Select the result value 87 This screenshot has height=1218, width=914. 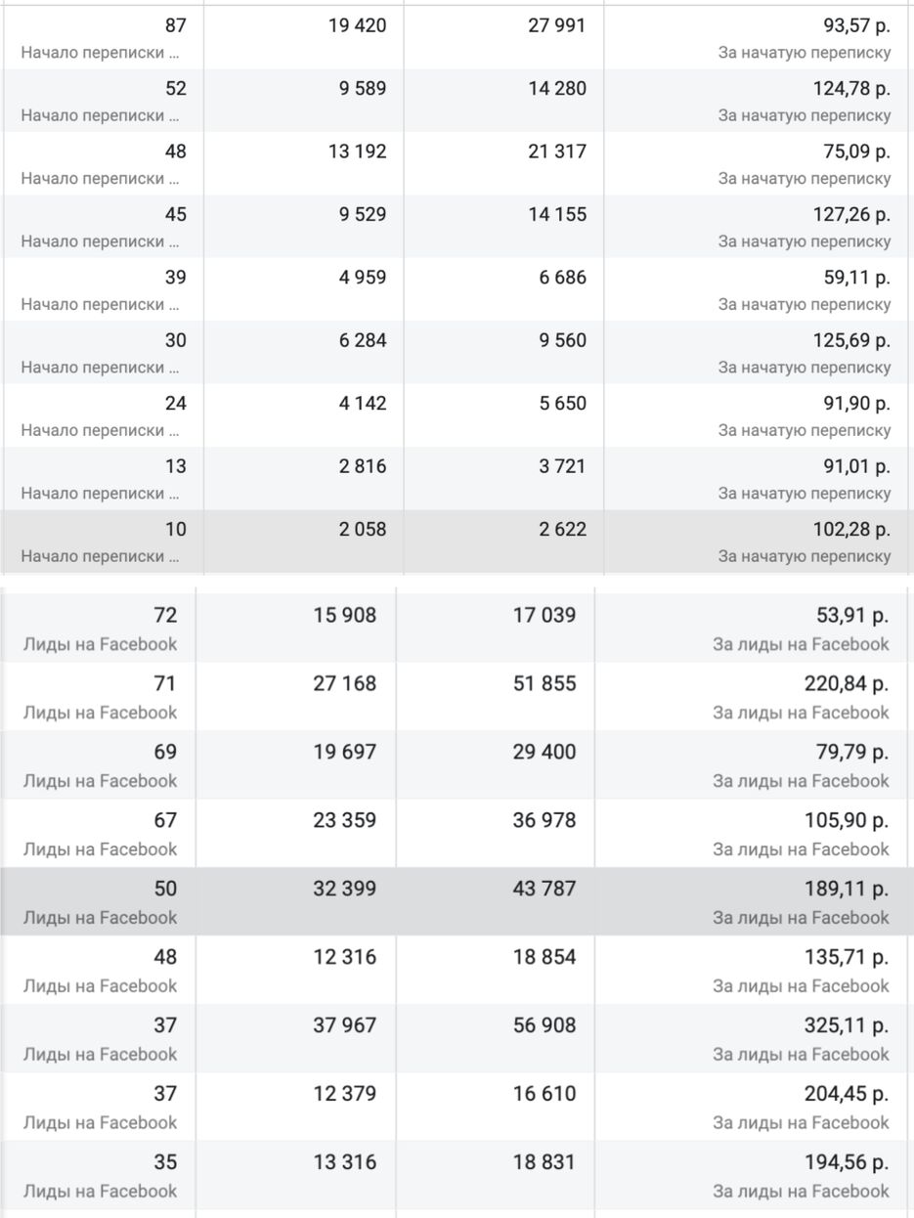tap(175, 26)
